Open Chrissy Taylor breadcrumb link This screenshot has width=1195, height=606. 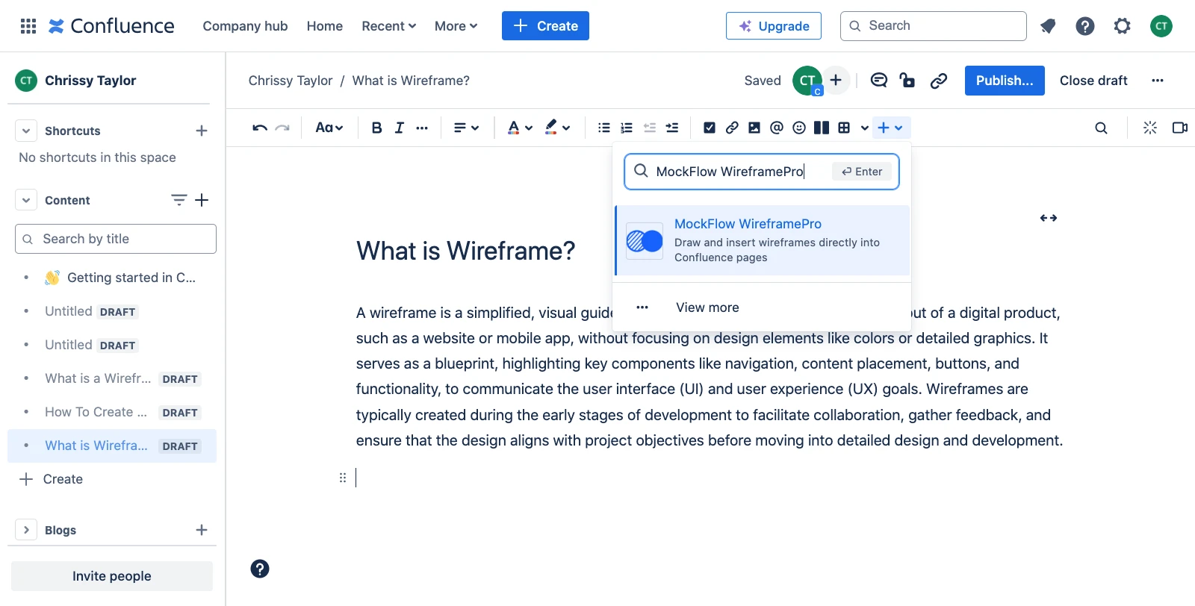[291, 81]
